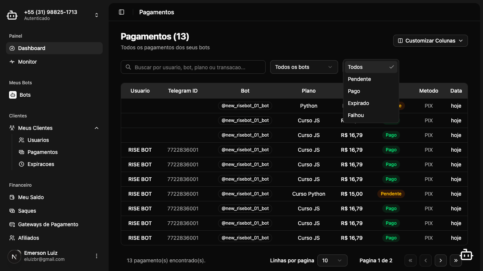The image size is (483, 271).
Task: Go to first page double-chevron button
Action: coord(411,260)
